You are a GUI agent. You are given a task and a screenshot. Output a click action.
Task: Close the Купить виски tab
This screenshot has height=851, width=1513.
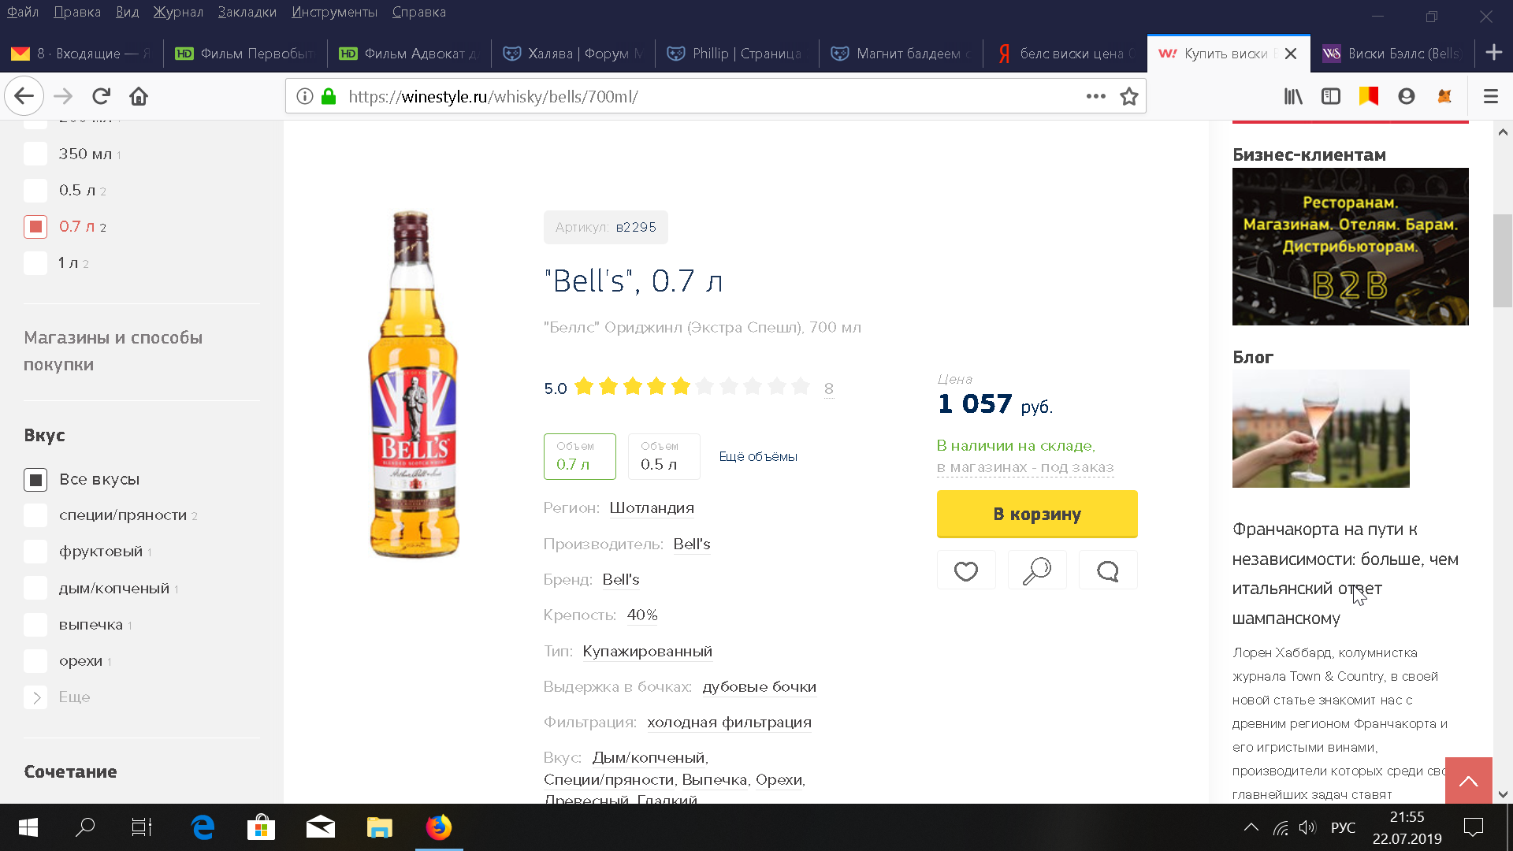tap(1291, 54)
